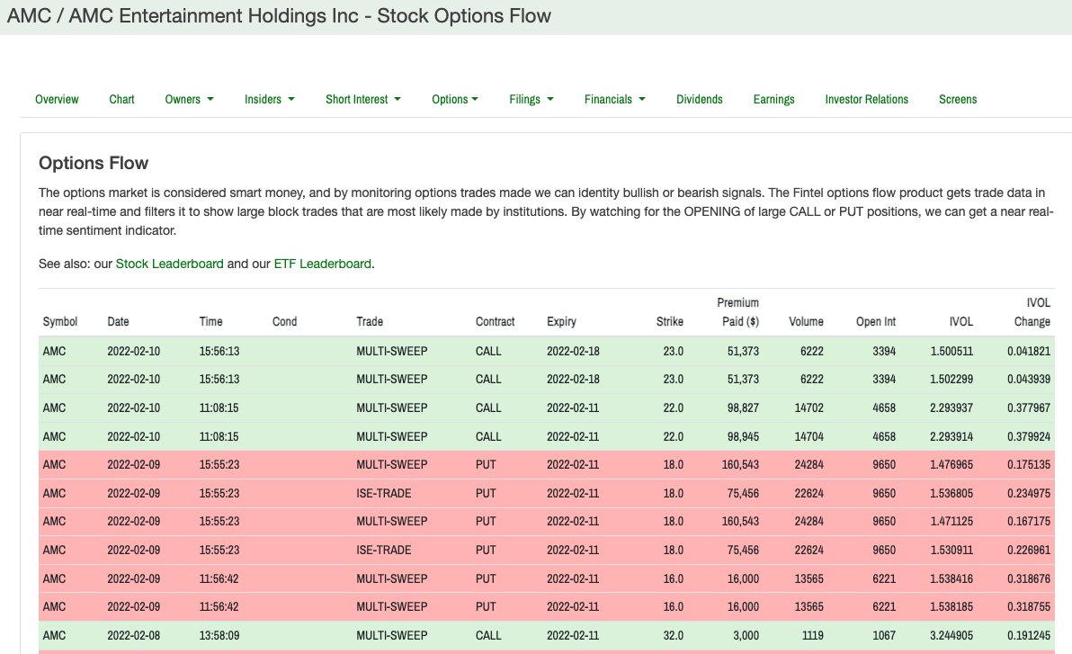The image size is (1072, 654).
Task: Sort table by Trade column header
Action: (370, 321)
